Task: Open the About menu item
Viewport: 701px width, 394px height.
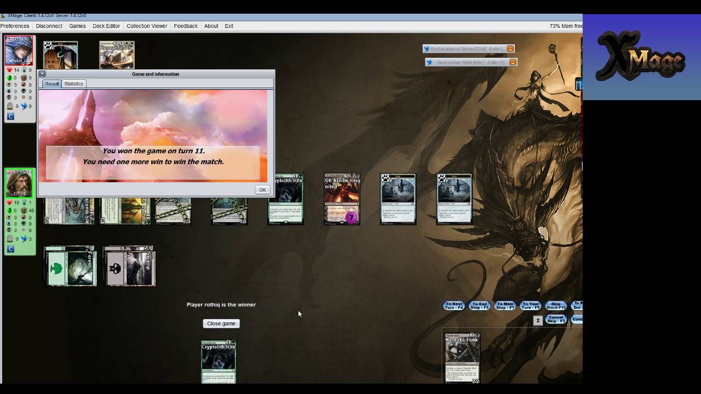Action: (x=211, y=26)
